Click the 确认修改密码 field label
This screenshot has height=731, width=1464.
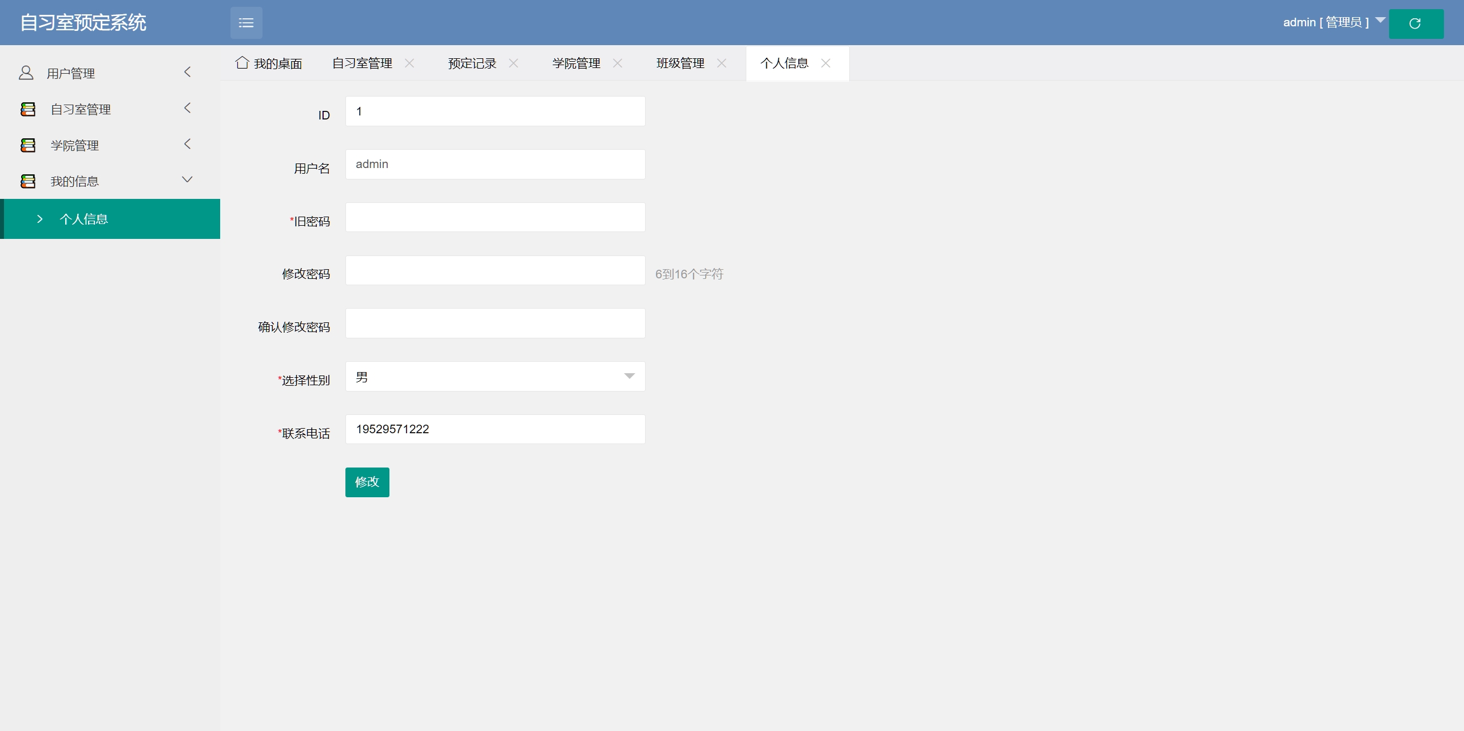click(x=294, y=327)
